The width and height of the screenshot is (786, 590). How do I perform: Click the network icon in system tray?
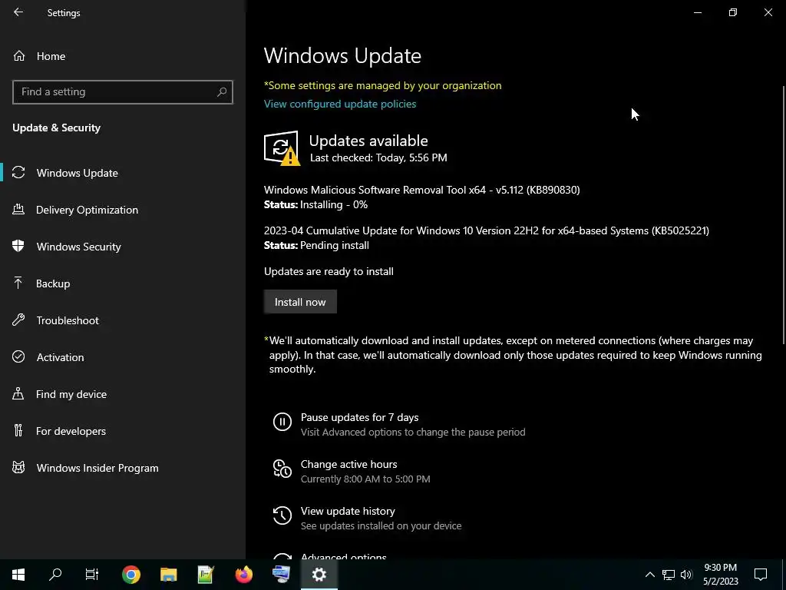tap(669, 575)
